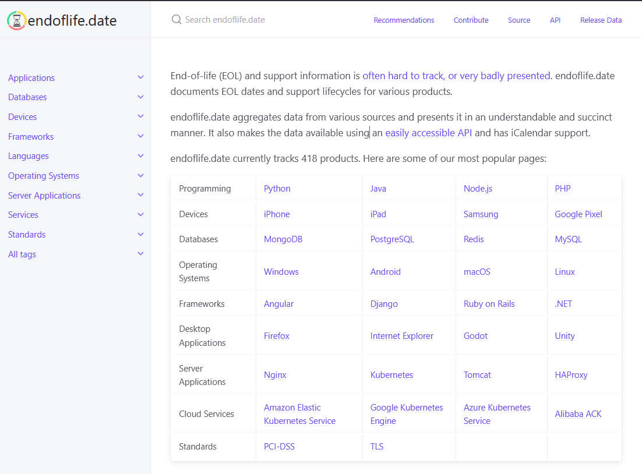Open the Frameworks sidebar category link
The image size is (642, 474).
point(31,136)
